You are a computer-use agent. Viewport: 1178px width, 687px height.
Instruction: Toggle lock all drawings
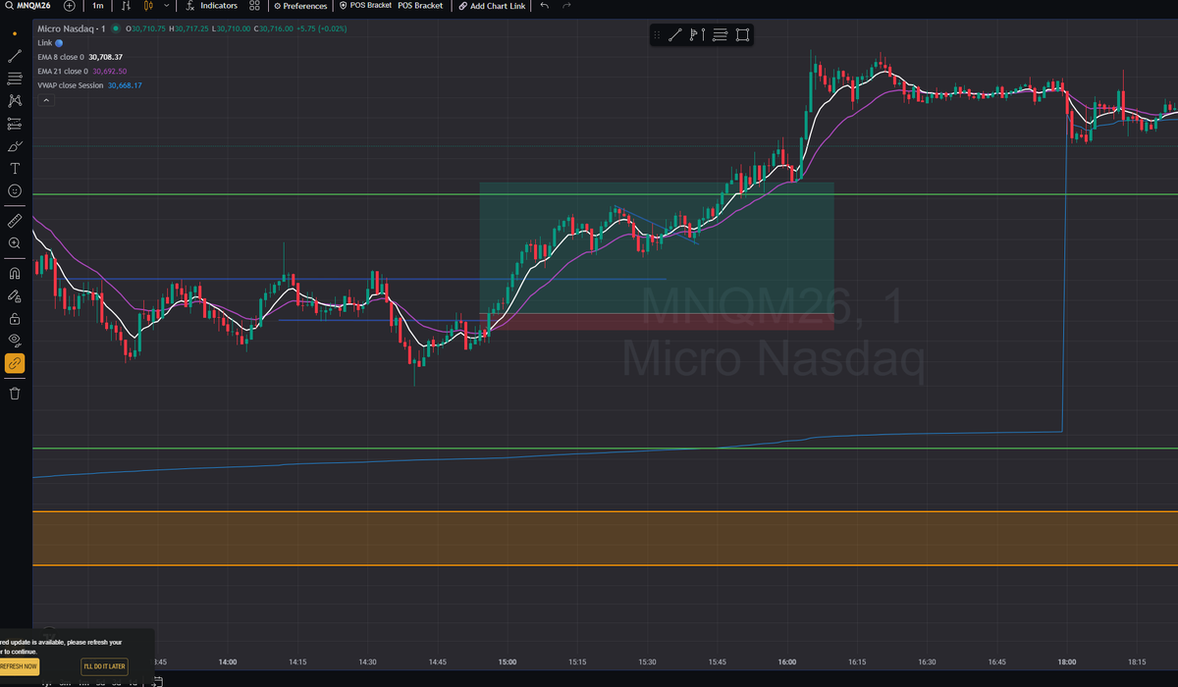15,318
